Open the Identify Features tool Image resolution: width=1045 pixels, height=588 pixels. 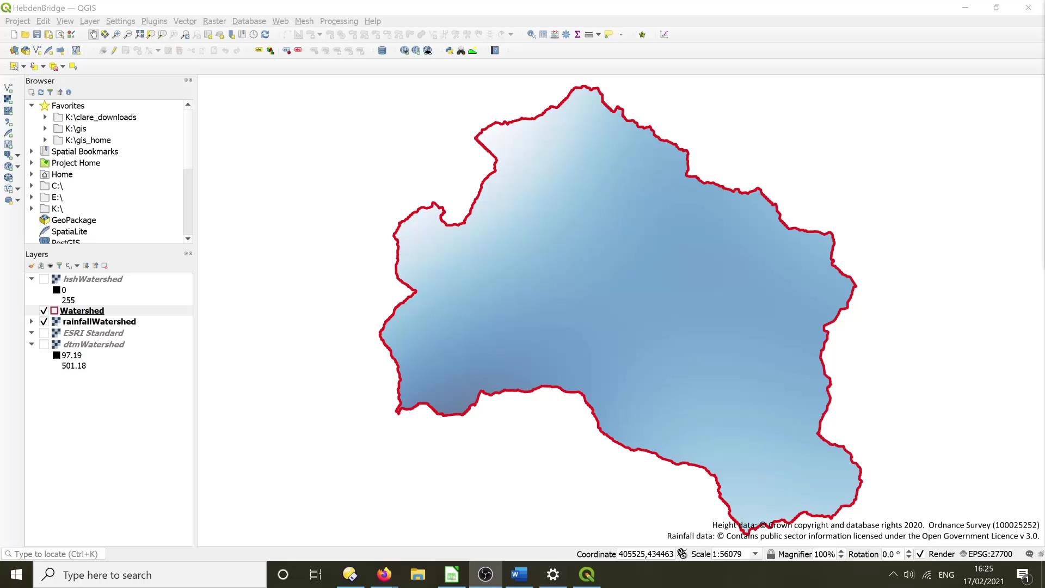531,34
